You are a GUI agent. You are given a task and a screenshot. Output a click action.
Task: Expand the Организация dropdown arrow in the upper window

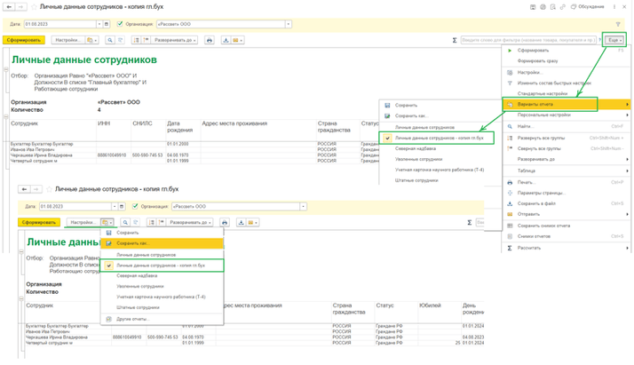click(x=289, y=24)
